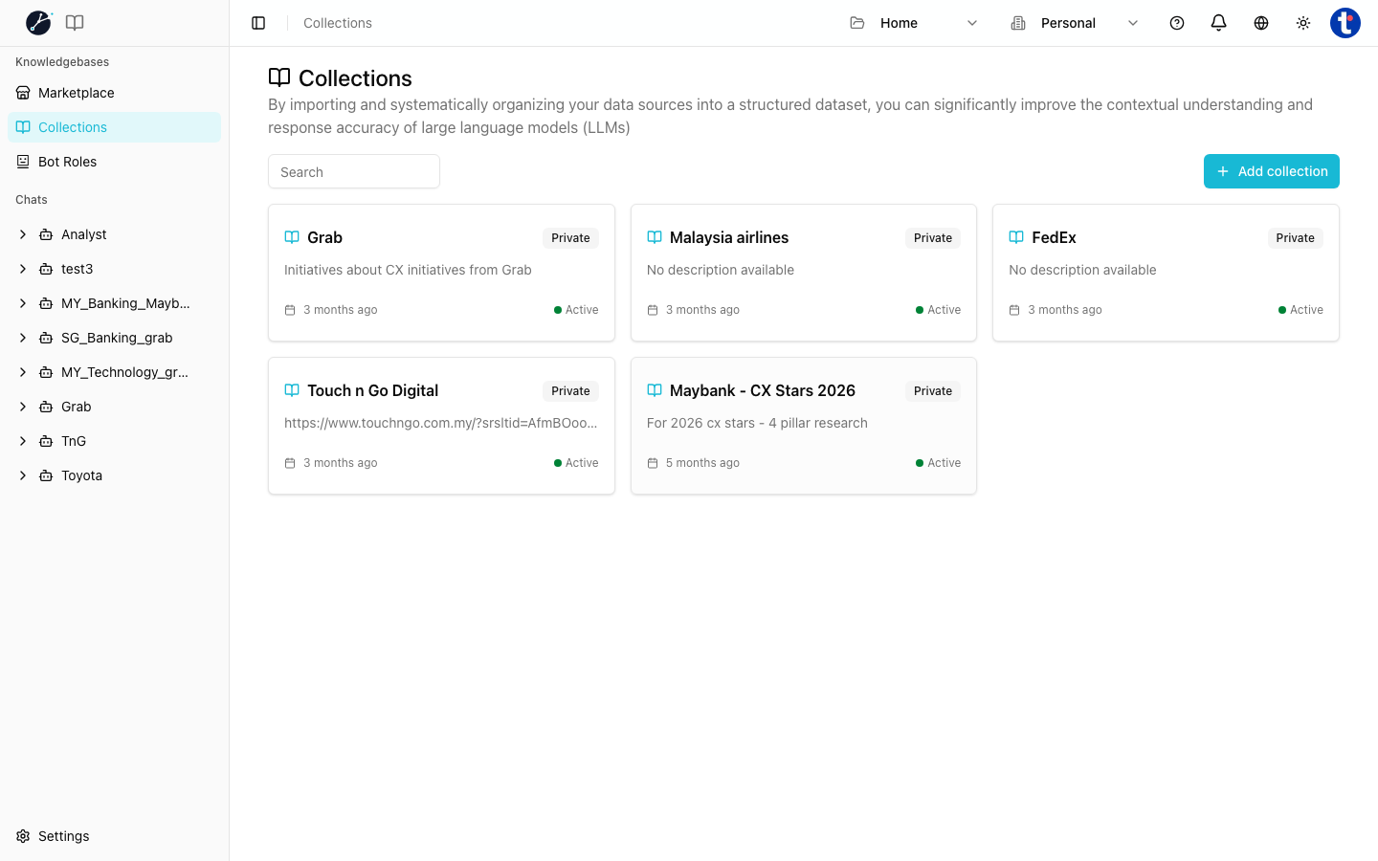Open the help question mark icon
Screen dimensions: 1378x861
pyautogui.click(x=1177, y=23)
